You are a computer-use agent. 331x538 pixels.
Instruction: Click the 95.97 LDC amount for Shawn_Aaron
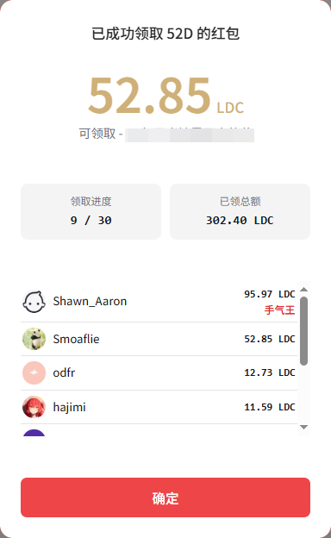click(270, 294)
